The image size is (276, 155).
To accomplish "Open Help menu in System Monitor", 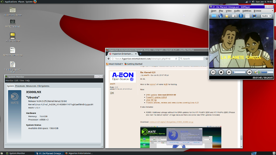I will [27, 80].
